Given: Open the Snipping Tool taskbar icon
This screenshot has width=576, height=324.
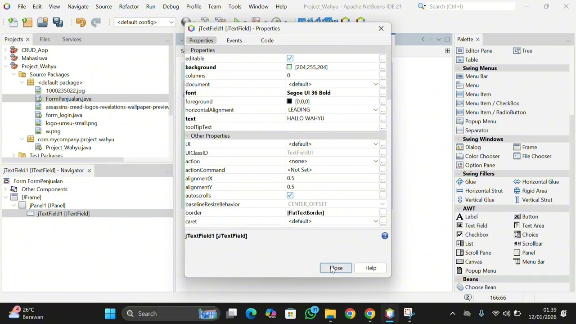Looking at the screenshot, I should pos(409,314).
